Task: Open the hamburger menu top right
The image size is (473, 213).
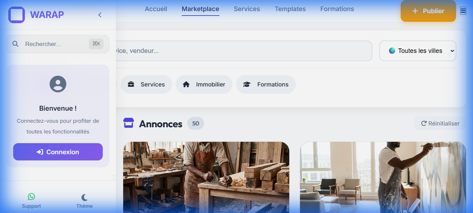Action: coord(463,11)
